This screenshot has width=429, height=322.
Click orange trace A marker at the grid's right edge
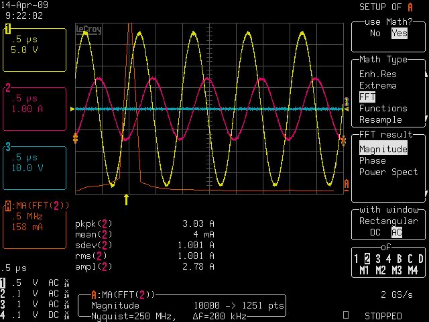[347, 184]
